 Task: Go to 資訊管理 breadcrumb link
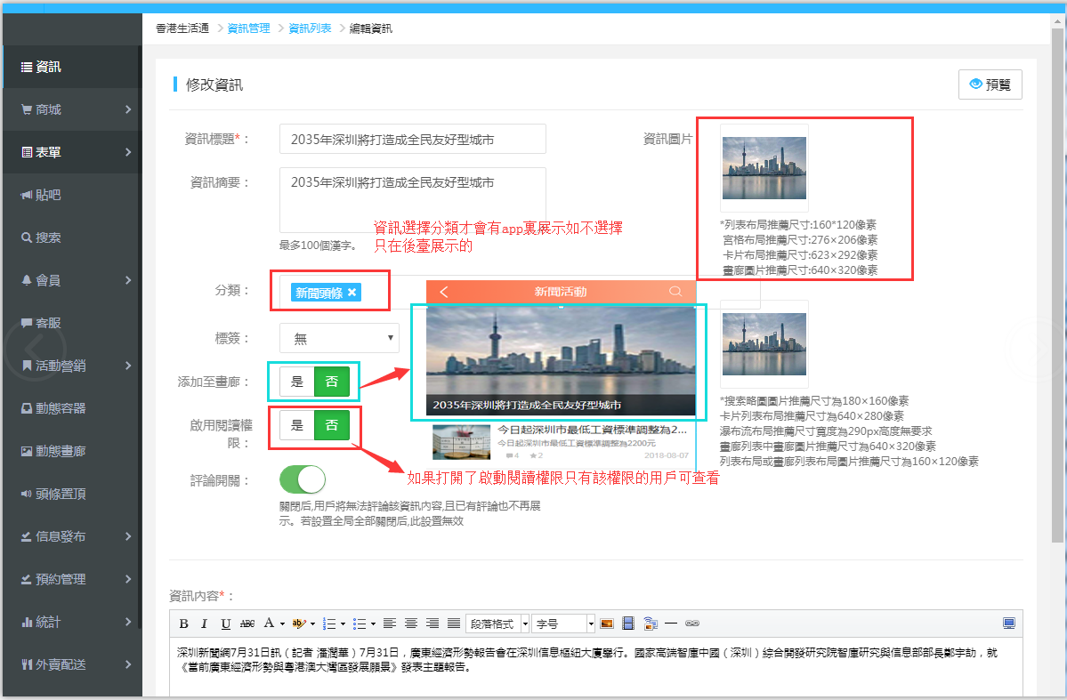[248, 28]
